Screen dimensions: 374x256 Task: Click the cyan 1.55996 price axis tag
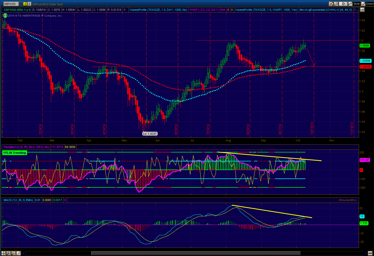[366, 61]
